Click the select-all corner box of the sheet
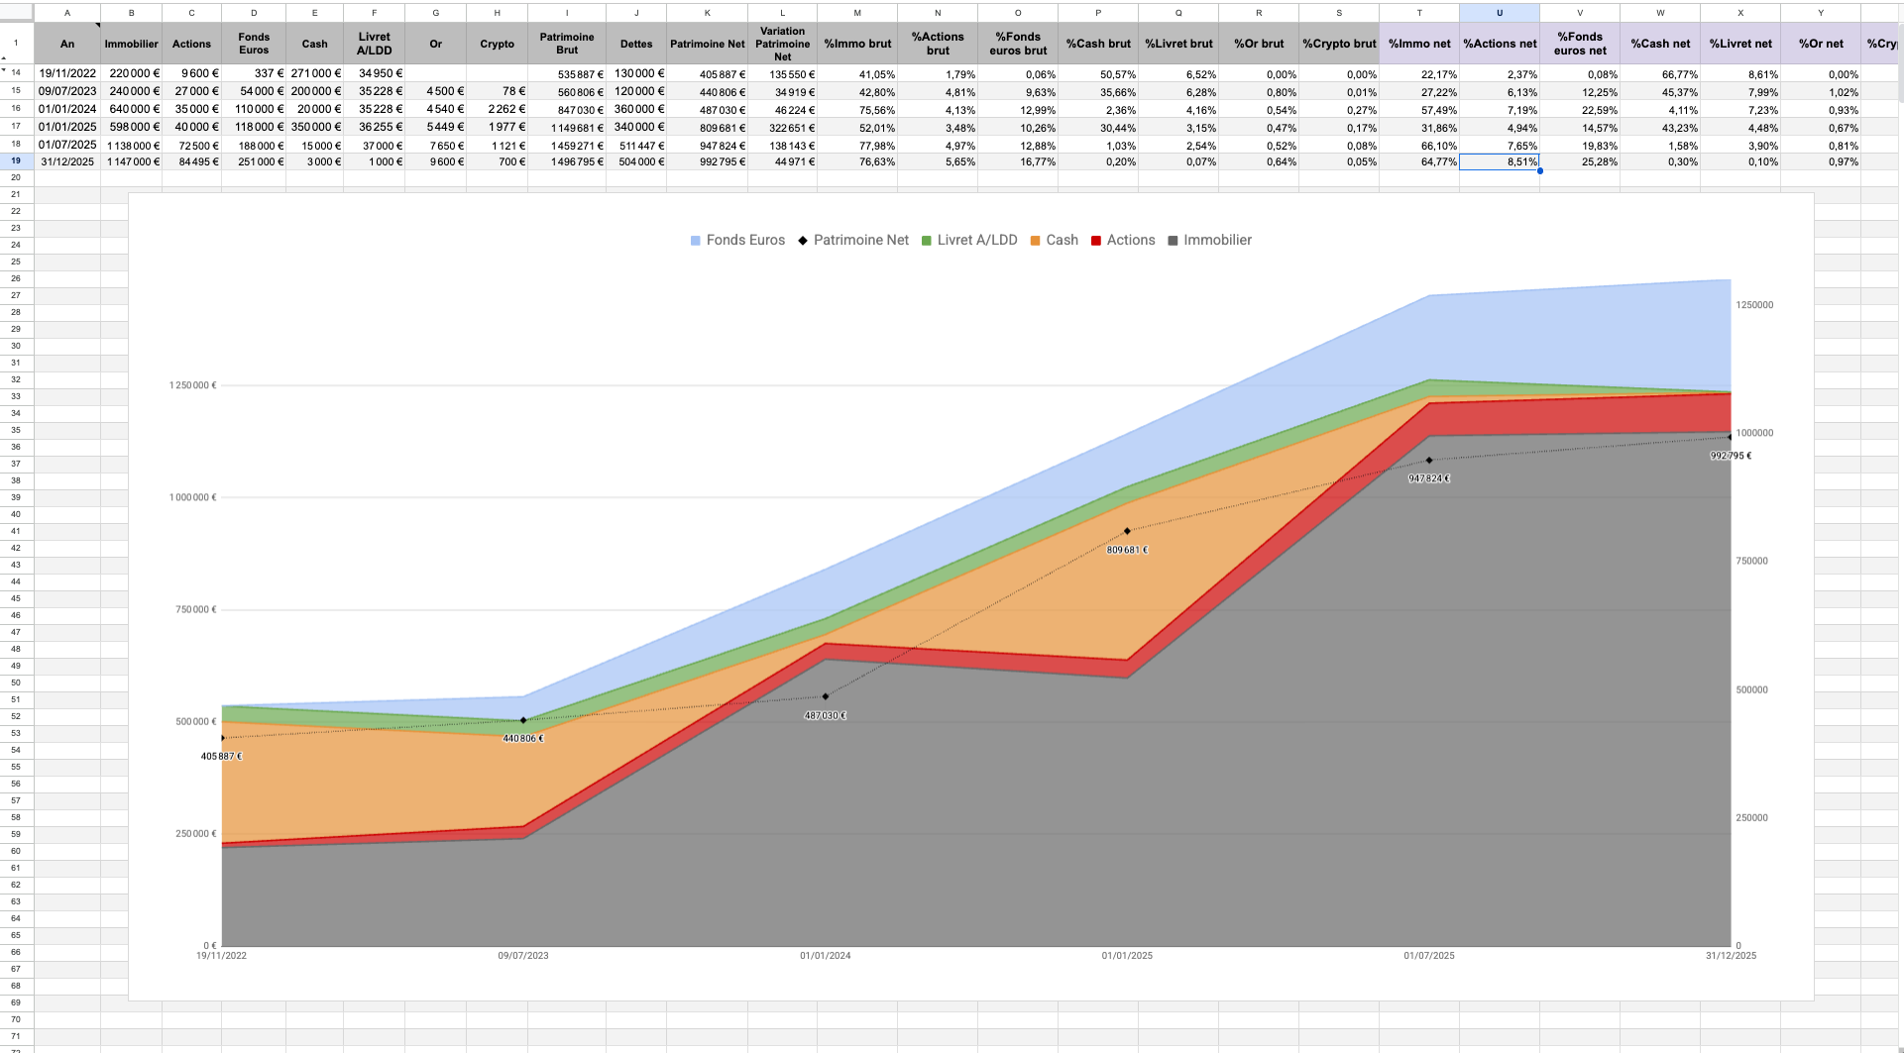The width and height of the screenshot is (1904, 1053). point(16,13)
